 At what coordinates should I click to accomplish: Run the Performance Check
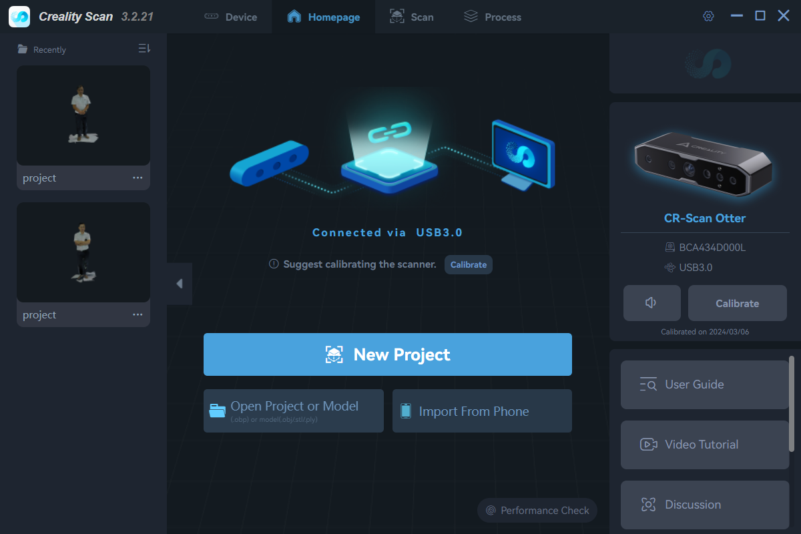click(x=537, y=511)
